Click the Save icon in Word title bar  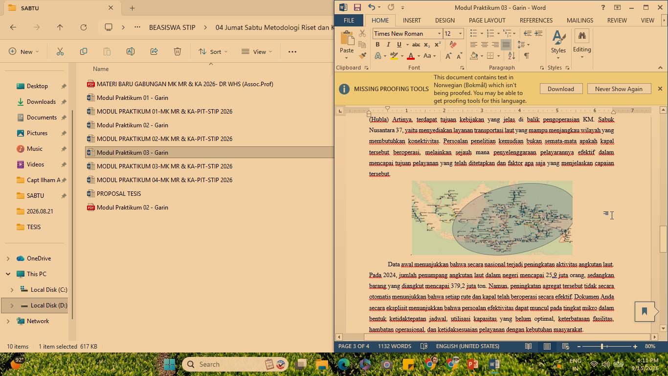pos(357,7)
